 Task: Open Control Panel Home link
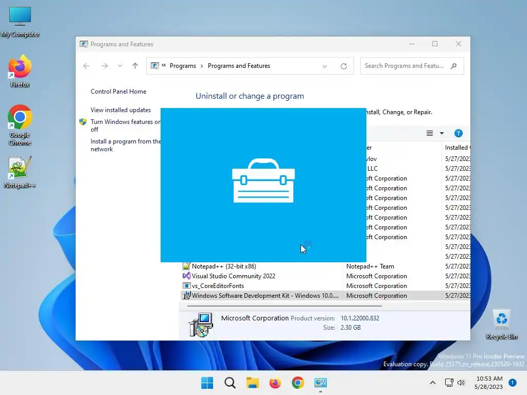[118, 92]
